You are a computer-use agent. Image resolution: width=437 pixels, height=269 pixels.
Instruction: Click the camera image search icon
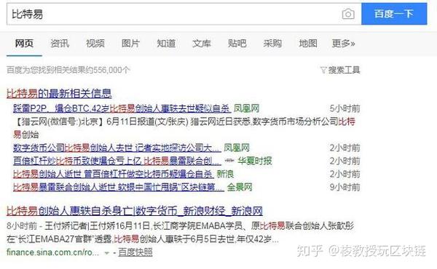[348, 14]
